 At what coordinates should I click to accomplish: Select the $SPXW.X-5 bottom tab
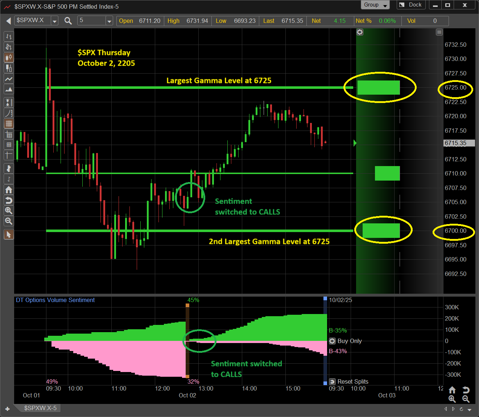click(x=40, y=408)
